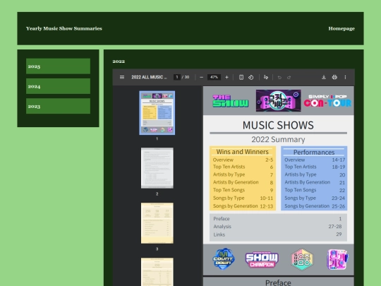The image size is (381, 286).
Task: Click the Yearly Music Show Summaries title
Action: tap(64, 28)
